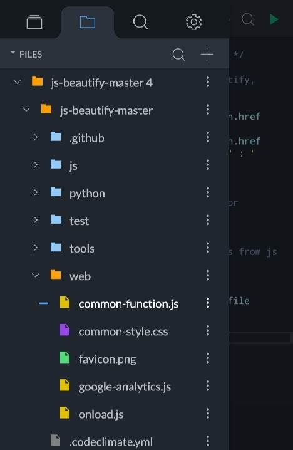Open more options for tools folder
Screen dimensions: 293x450
[208, 248]
